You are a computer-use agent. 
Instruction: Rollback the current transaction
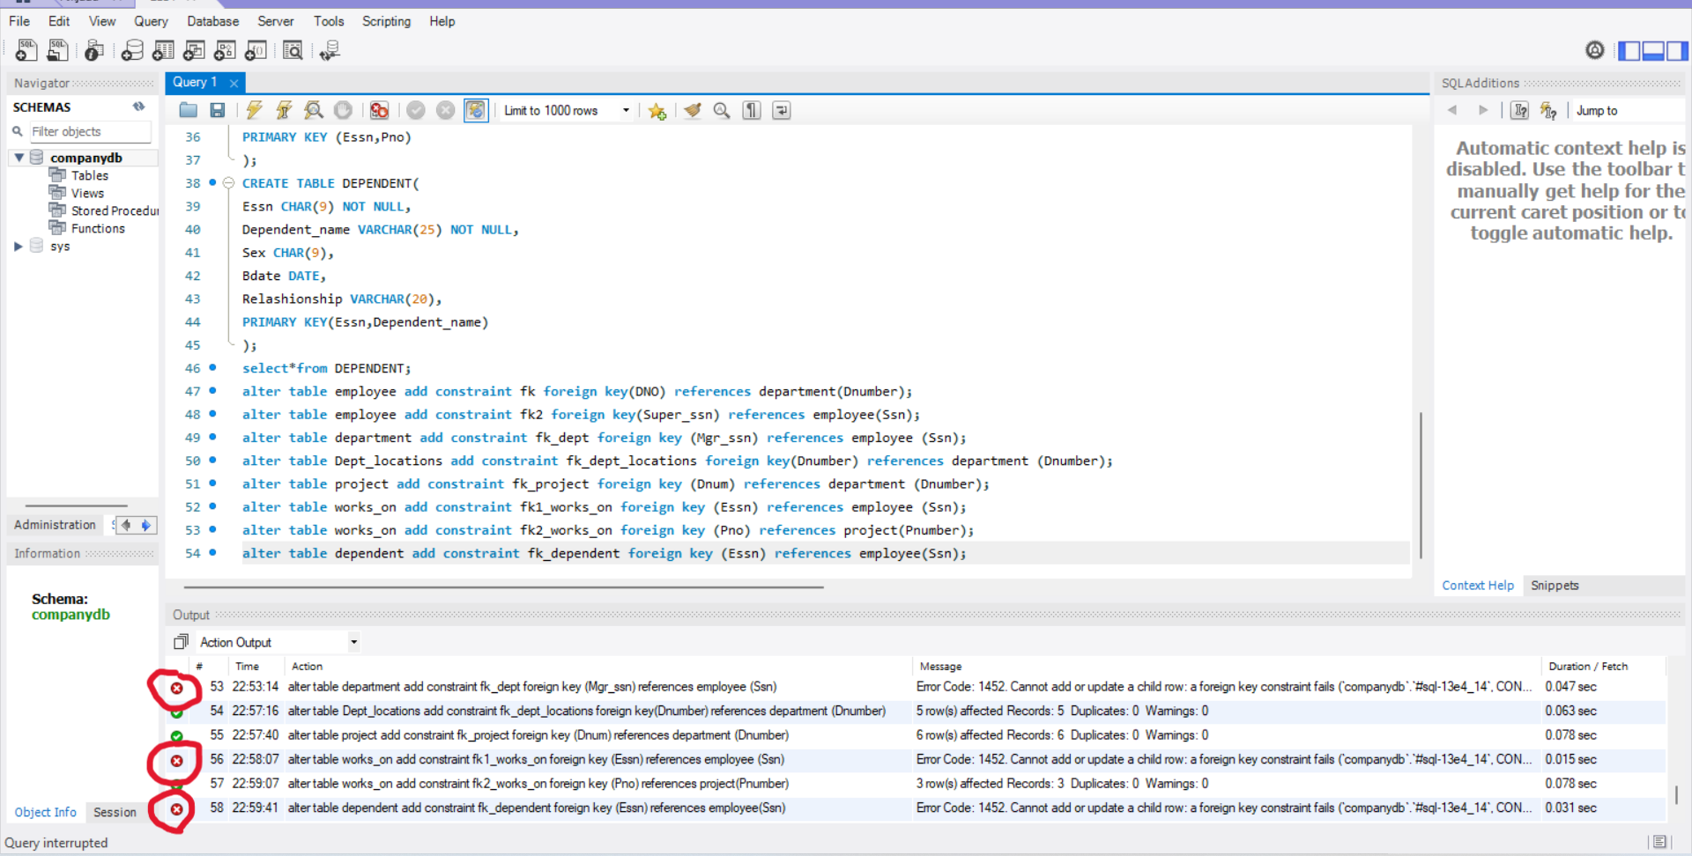[446, 110]
